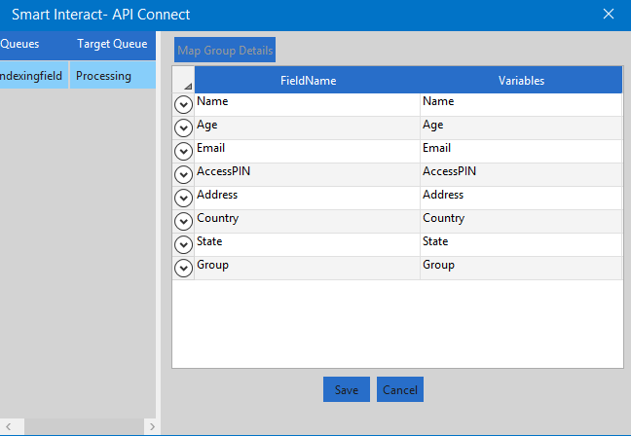Select the Processing target queue cell

pyautogui.click(x=112, y=76)
